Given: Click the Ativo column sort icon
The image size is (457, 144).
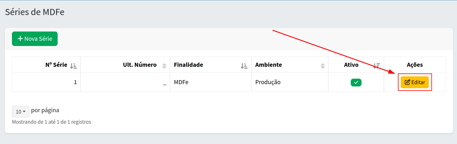Looking at the screenshot, I should point(377,66).
